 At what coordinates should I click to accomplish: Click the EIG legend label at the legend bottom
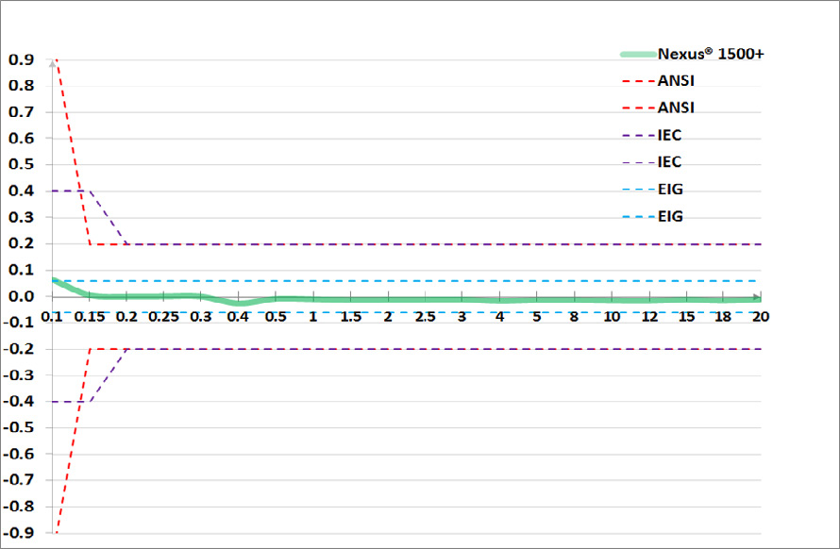click(x=670, y=216)
